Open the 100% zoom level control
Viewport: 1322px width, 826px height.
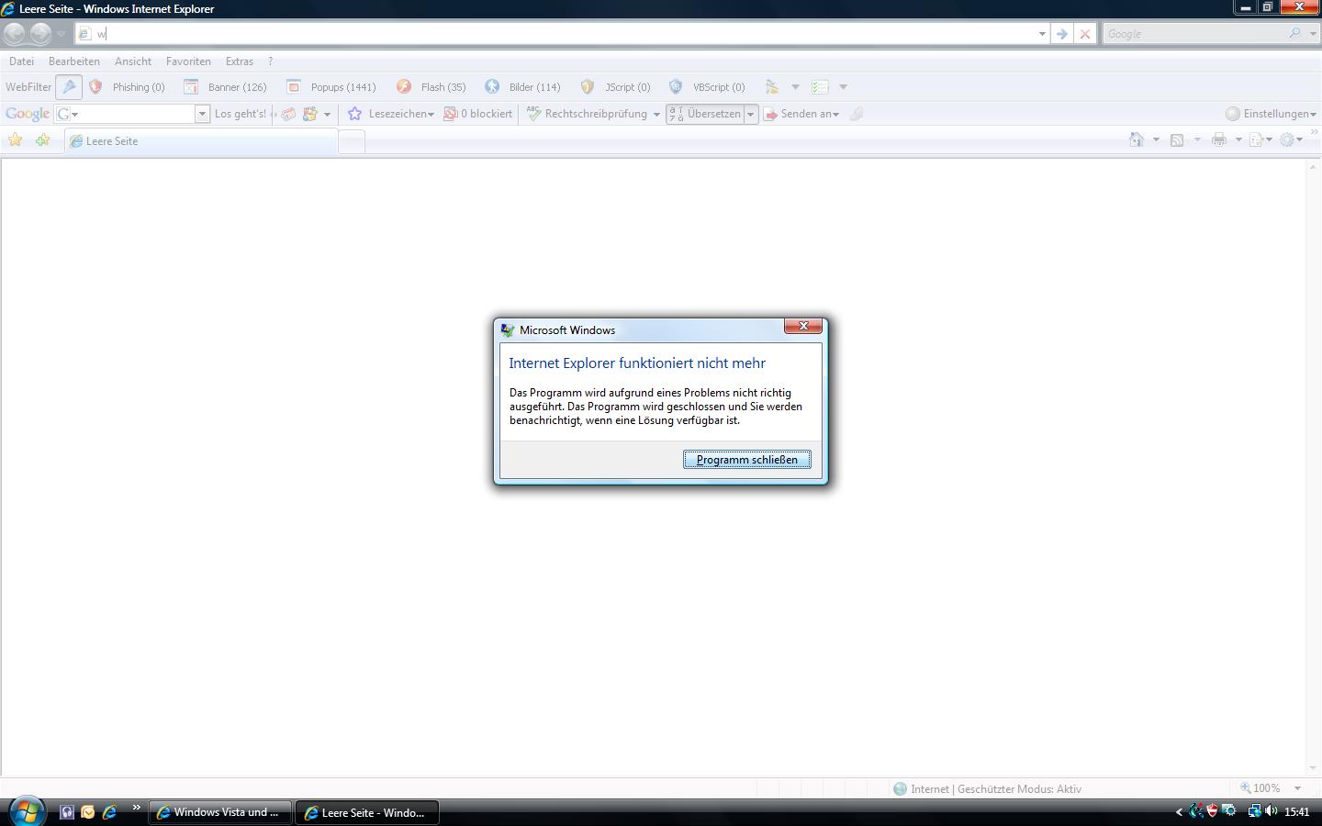point(1271,788)
